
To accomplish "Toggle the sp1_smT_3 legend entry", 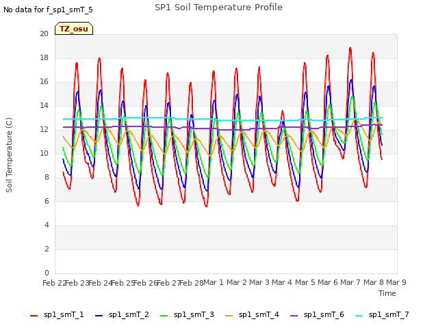I will click(187, 315).
